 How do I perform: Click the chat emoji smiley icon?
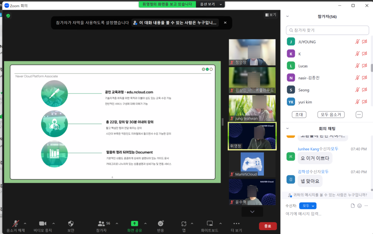[x=360, y=206]
